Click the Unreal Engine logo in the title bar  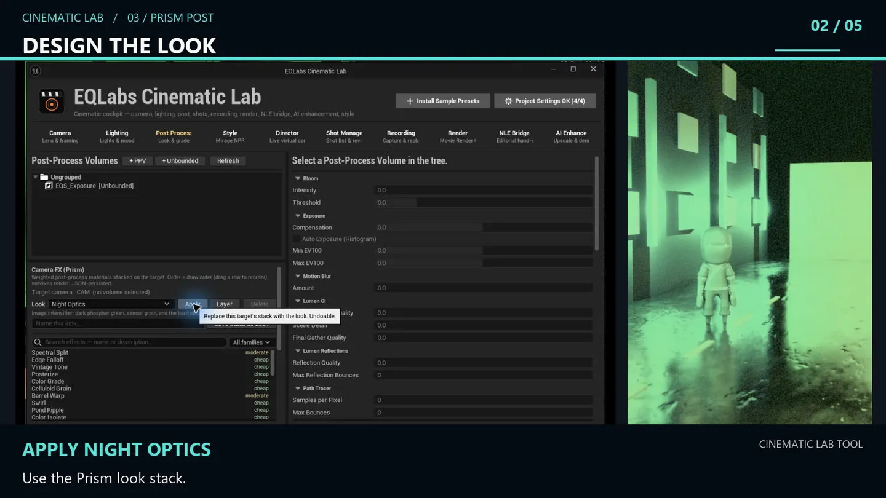[36, 71]
